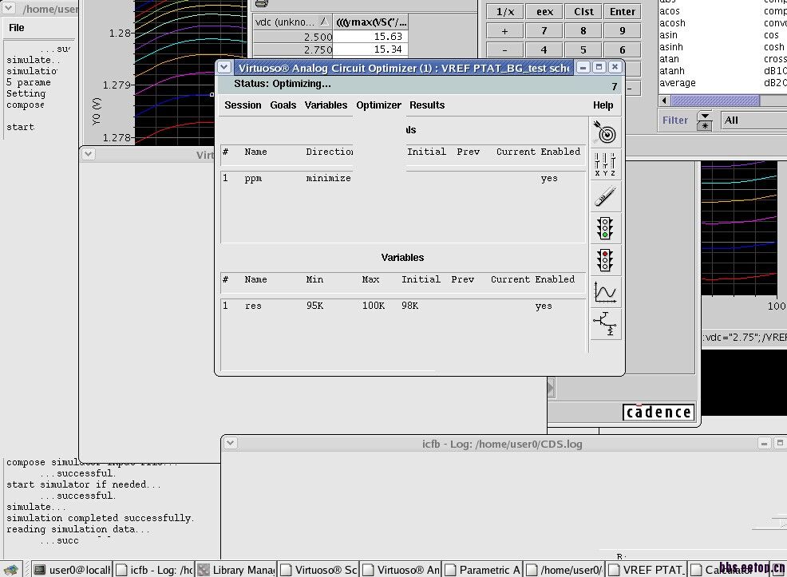The image size is (787, 577).
Task: Switch to 'Parametric A' window in taskbar
Action: (x=483, y=570)
